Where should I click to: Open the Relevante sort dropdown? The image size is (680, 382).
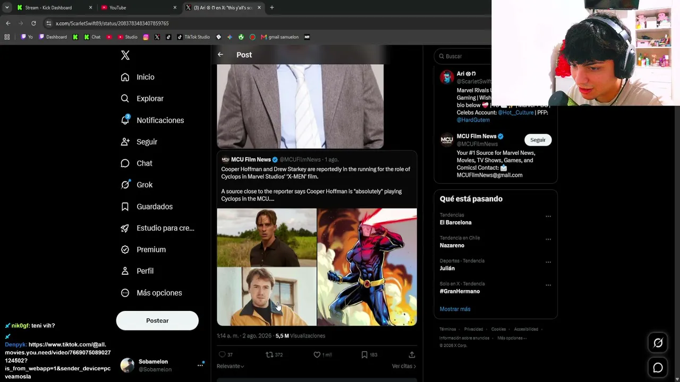[231, 366]
